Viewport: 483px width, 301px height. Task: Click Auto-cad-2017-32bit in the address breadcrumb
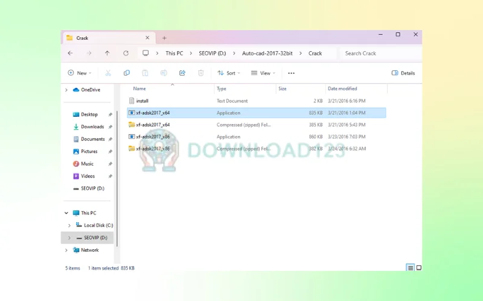pyautogui.click(x=267, y=53)
